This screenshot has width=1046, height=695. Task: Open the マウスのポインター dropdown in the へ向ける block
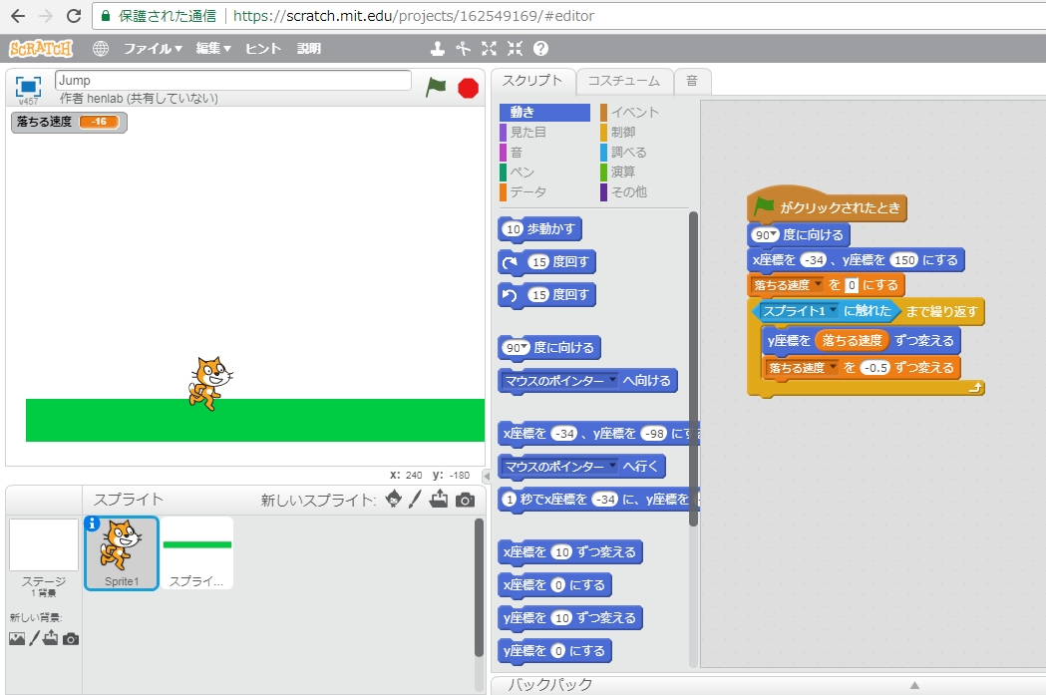pos(612,381)
